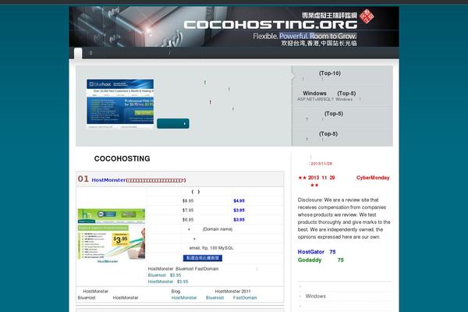This screenshot has height=312, width=468.
Task: Click the 'email, ftp, 100 MySQL' text
Action: tap(211, 248)
